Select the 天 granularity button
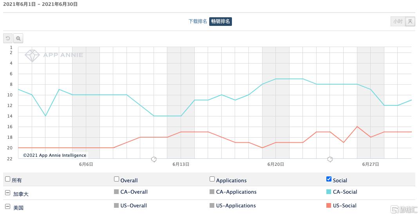The height and width of the screenshot is (216, 420). tap(410, 22)
